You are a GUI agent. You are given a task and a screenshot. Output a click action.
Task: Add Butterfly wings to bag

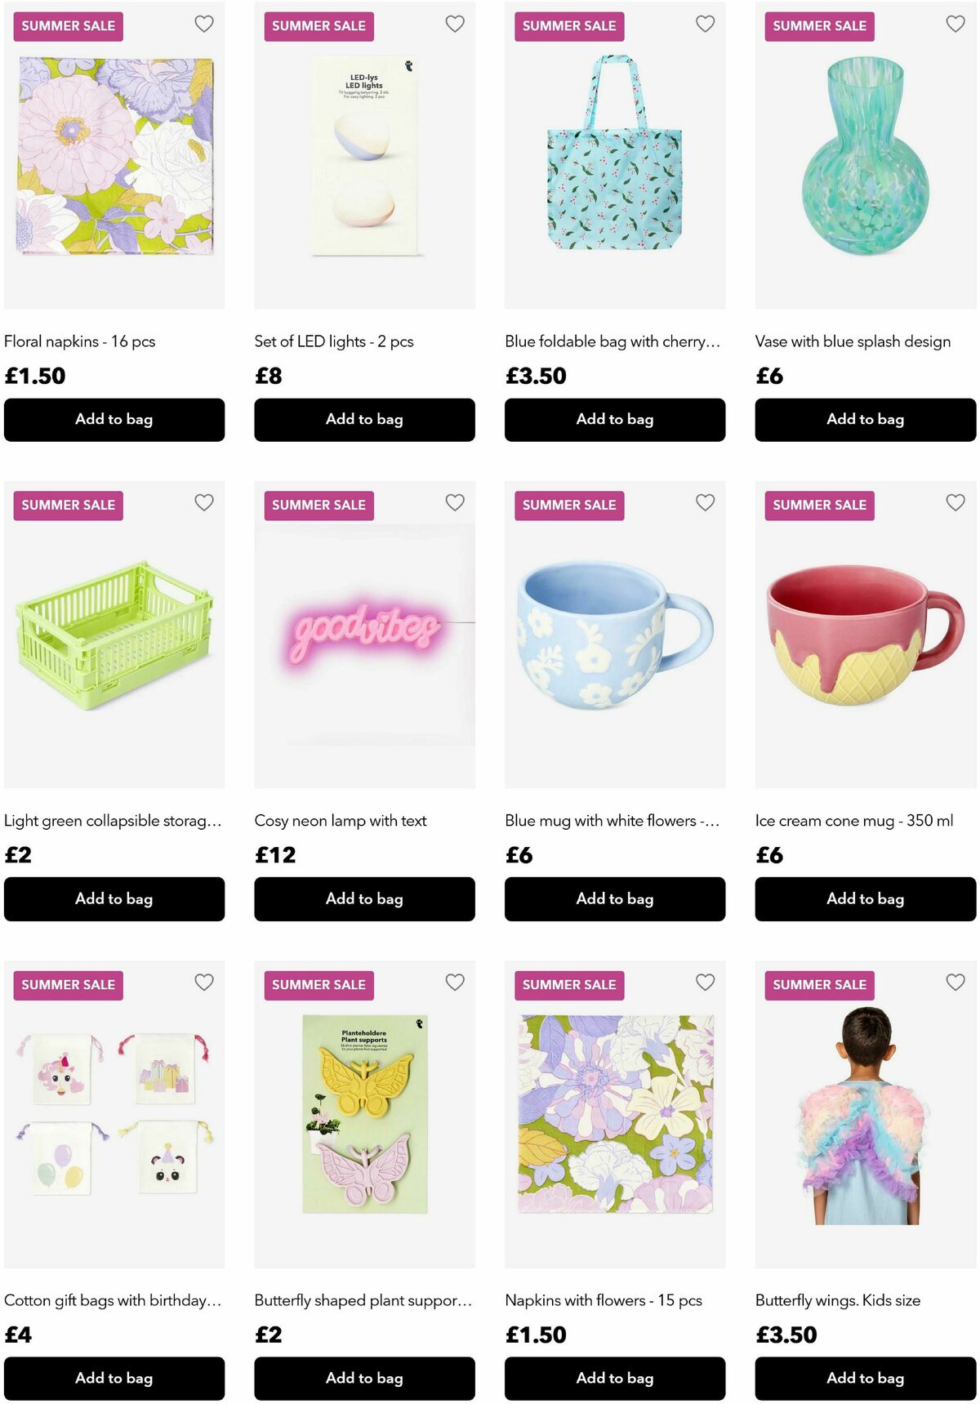click(x=866, y=1379)
